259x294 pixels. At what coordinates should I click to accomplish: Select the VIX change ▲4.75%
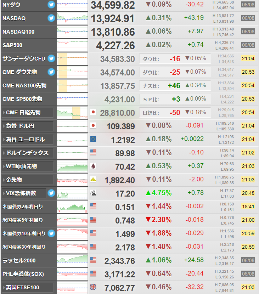point(159,193)
